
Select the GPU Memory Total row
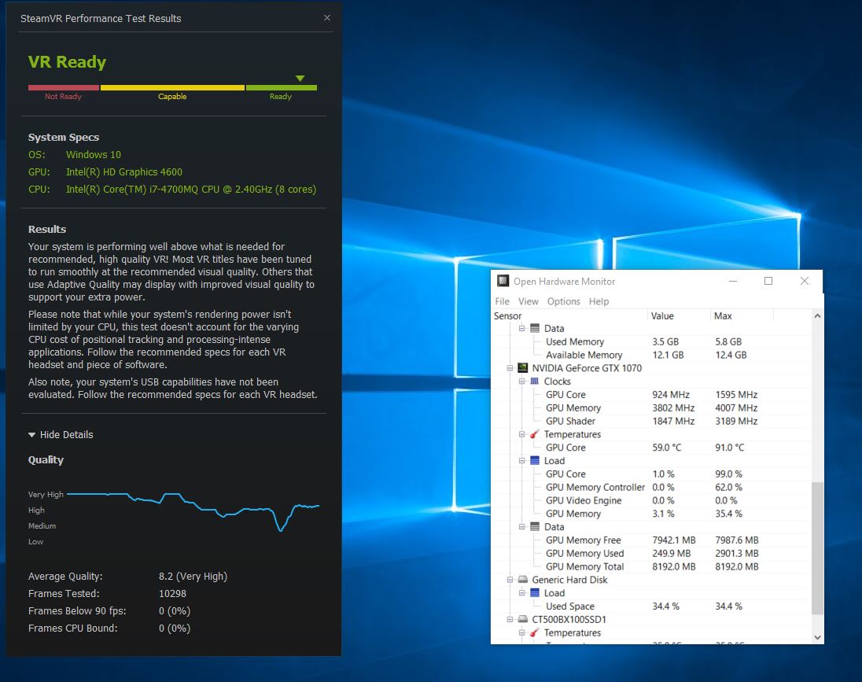click(x=651, y=566)
